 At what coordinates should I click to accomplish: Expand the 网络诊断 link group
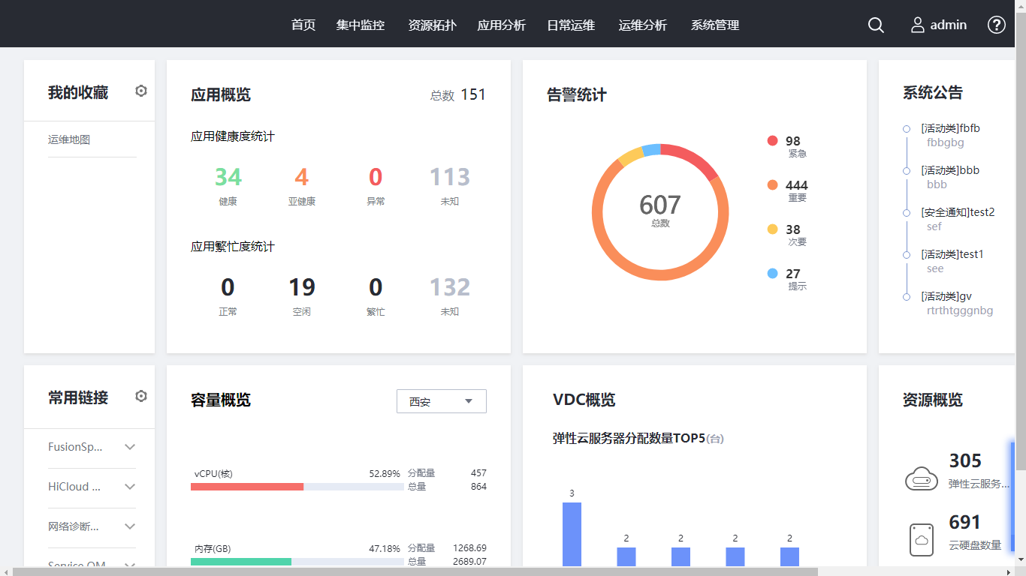130,526
